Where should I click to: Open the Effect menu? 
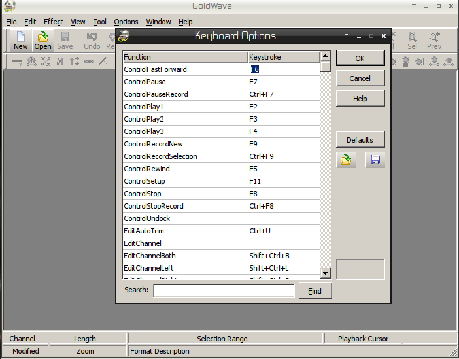coord(53,22)
